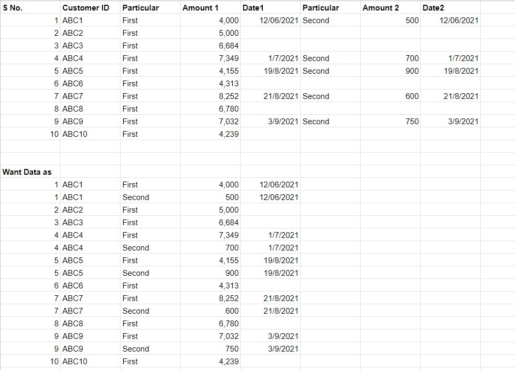
Task: Click the cell with 750 in top table
Action: pos(390,122)
